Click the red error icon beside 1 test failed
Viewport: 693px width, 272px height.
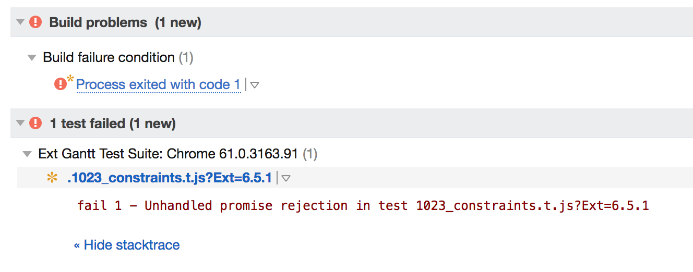(x=35, y=123)
